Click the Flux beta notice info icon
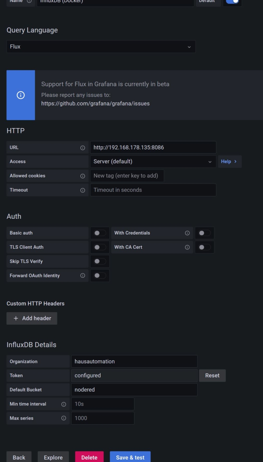The height and width of the screenshot is (462, 263). tap(20, 95)
